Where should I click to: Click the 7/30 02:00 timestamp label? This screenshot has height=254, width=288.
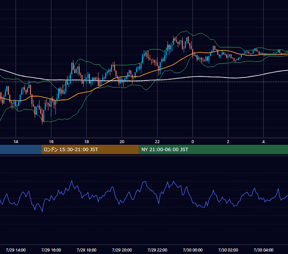[228, 250]
